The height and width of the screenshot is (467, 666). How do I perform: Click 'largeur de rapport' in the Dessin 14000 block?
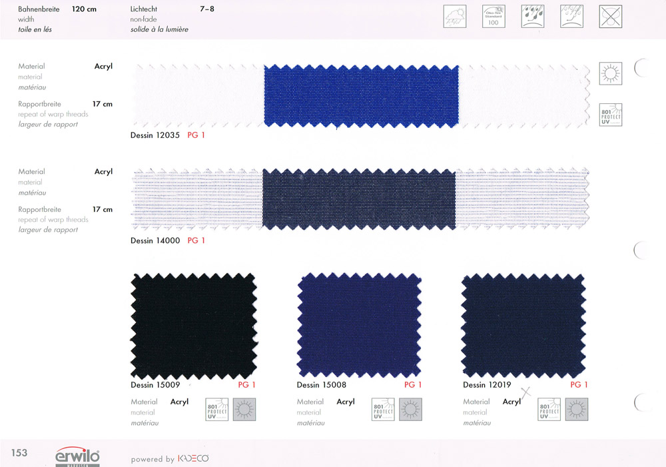click(48, 230)
